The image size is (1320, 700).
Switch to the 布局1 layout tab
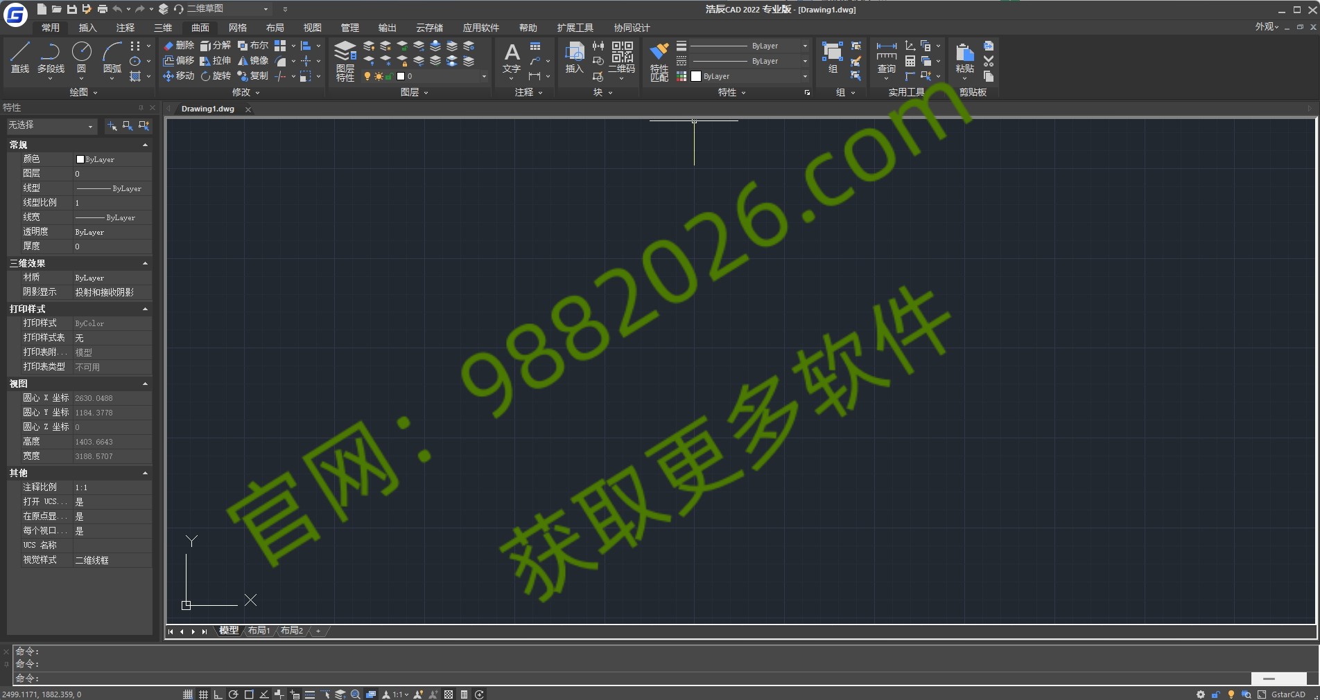[259, 631]
